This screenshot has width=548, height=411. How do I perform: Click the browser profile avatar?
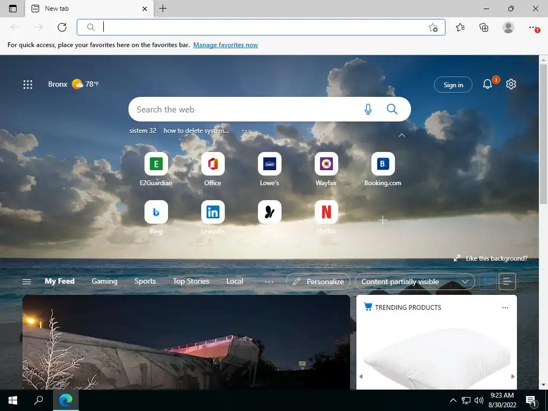508,27
